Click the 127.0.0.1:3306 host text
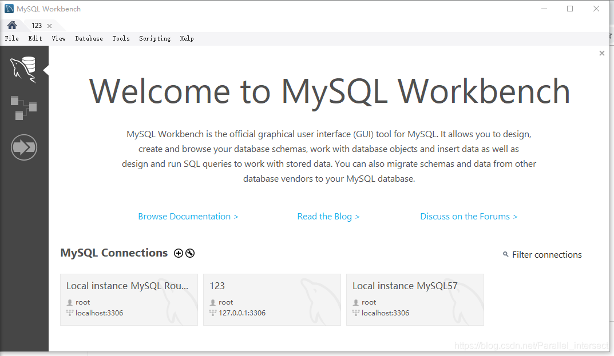The image size is (614, 356). [242, 313]
